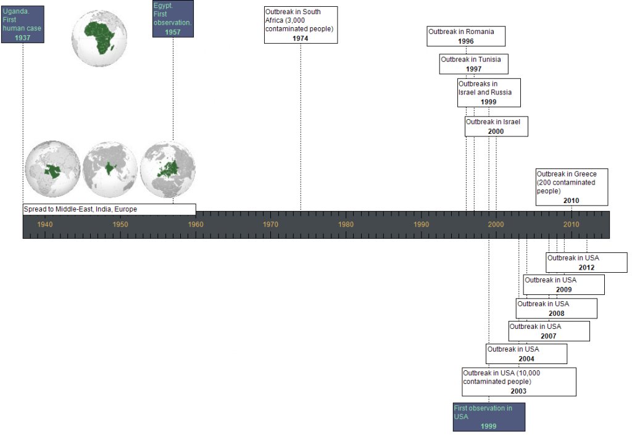Click First observation in USA 1999 box

(x=488, y=417)
